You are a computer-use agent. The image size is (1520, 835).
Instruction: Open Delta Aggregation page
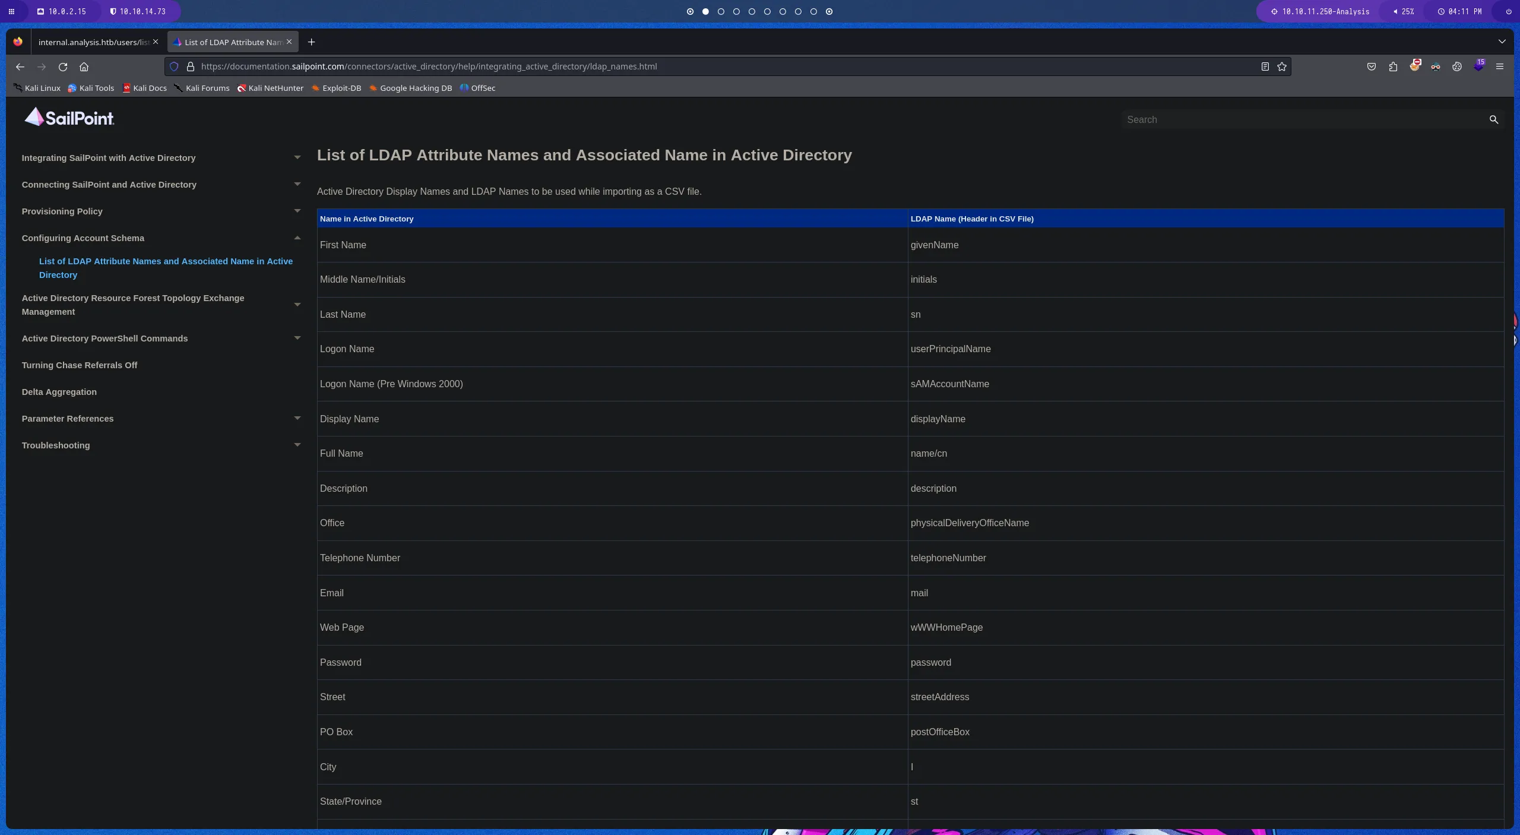tap(59, 392)
